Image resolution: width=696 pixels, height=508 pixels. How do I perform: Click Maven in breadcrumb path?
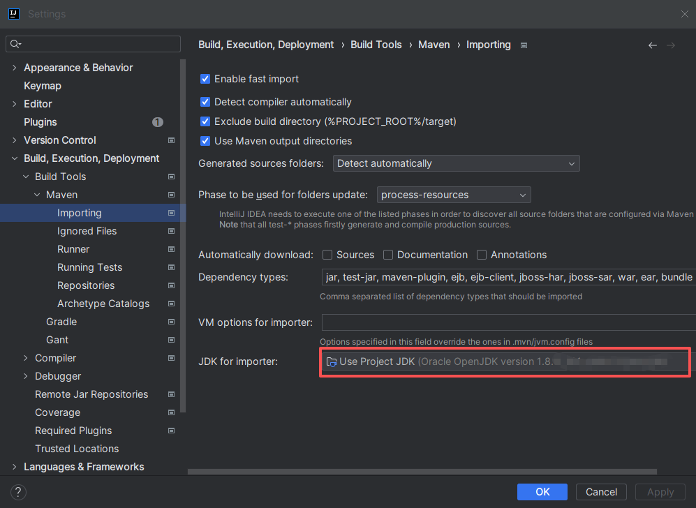tap(434, 45)
